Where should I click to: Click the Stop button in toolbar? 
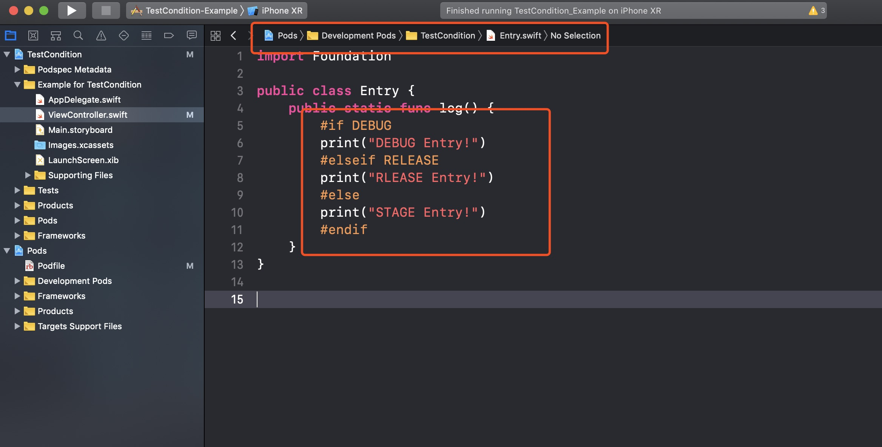tap(106, 11)
